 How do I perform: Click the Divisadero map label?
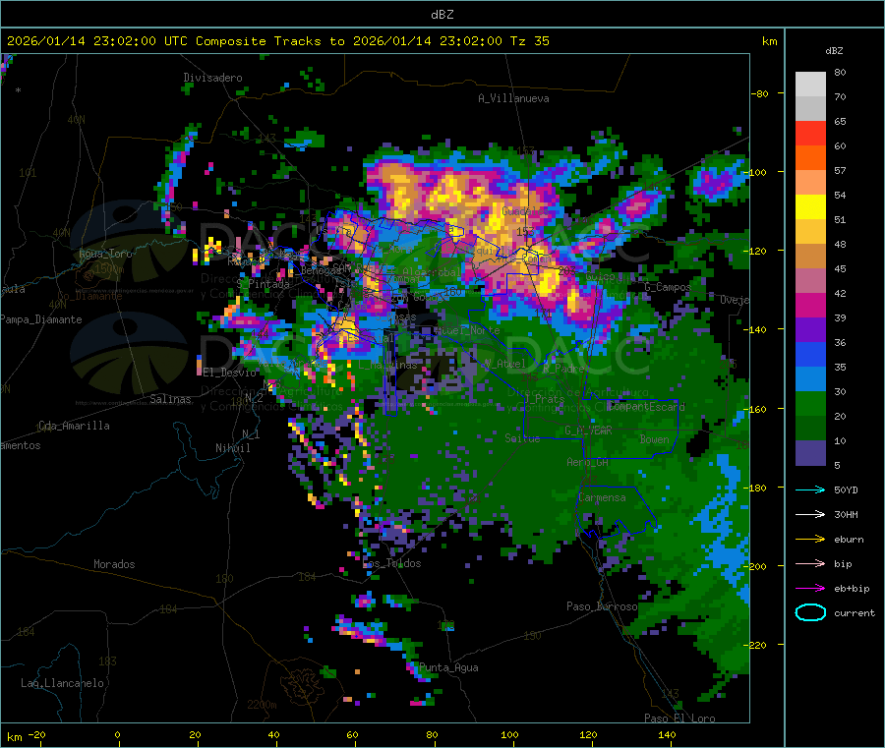coord(212,78)
